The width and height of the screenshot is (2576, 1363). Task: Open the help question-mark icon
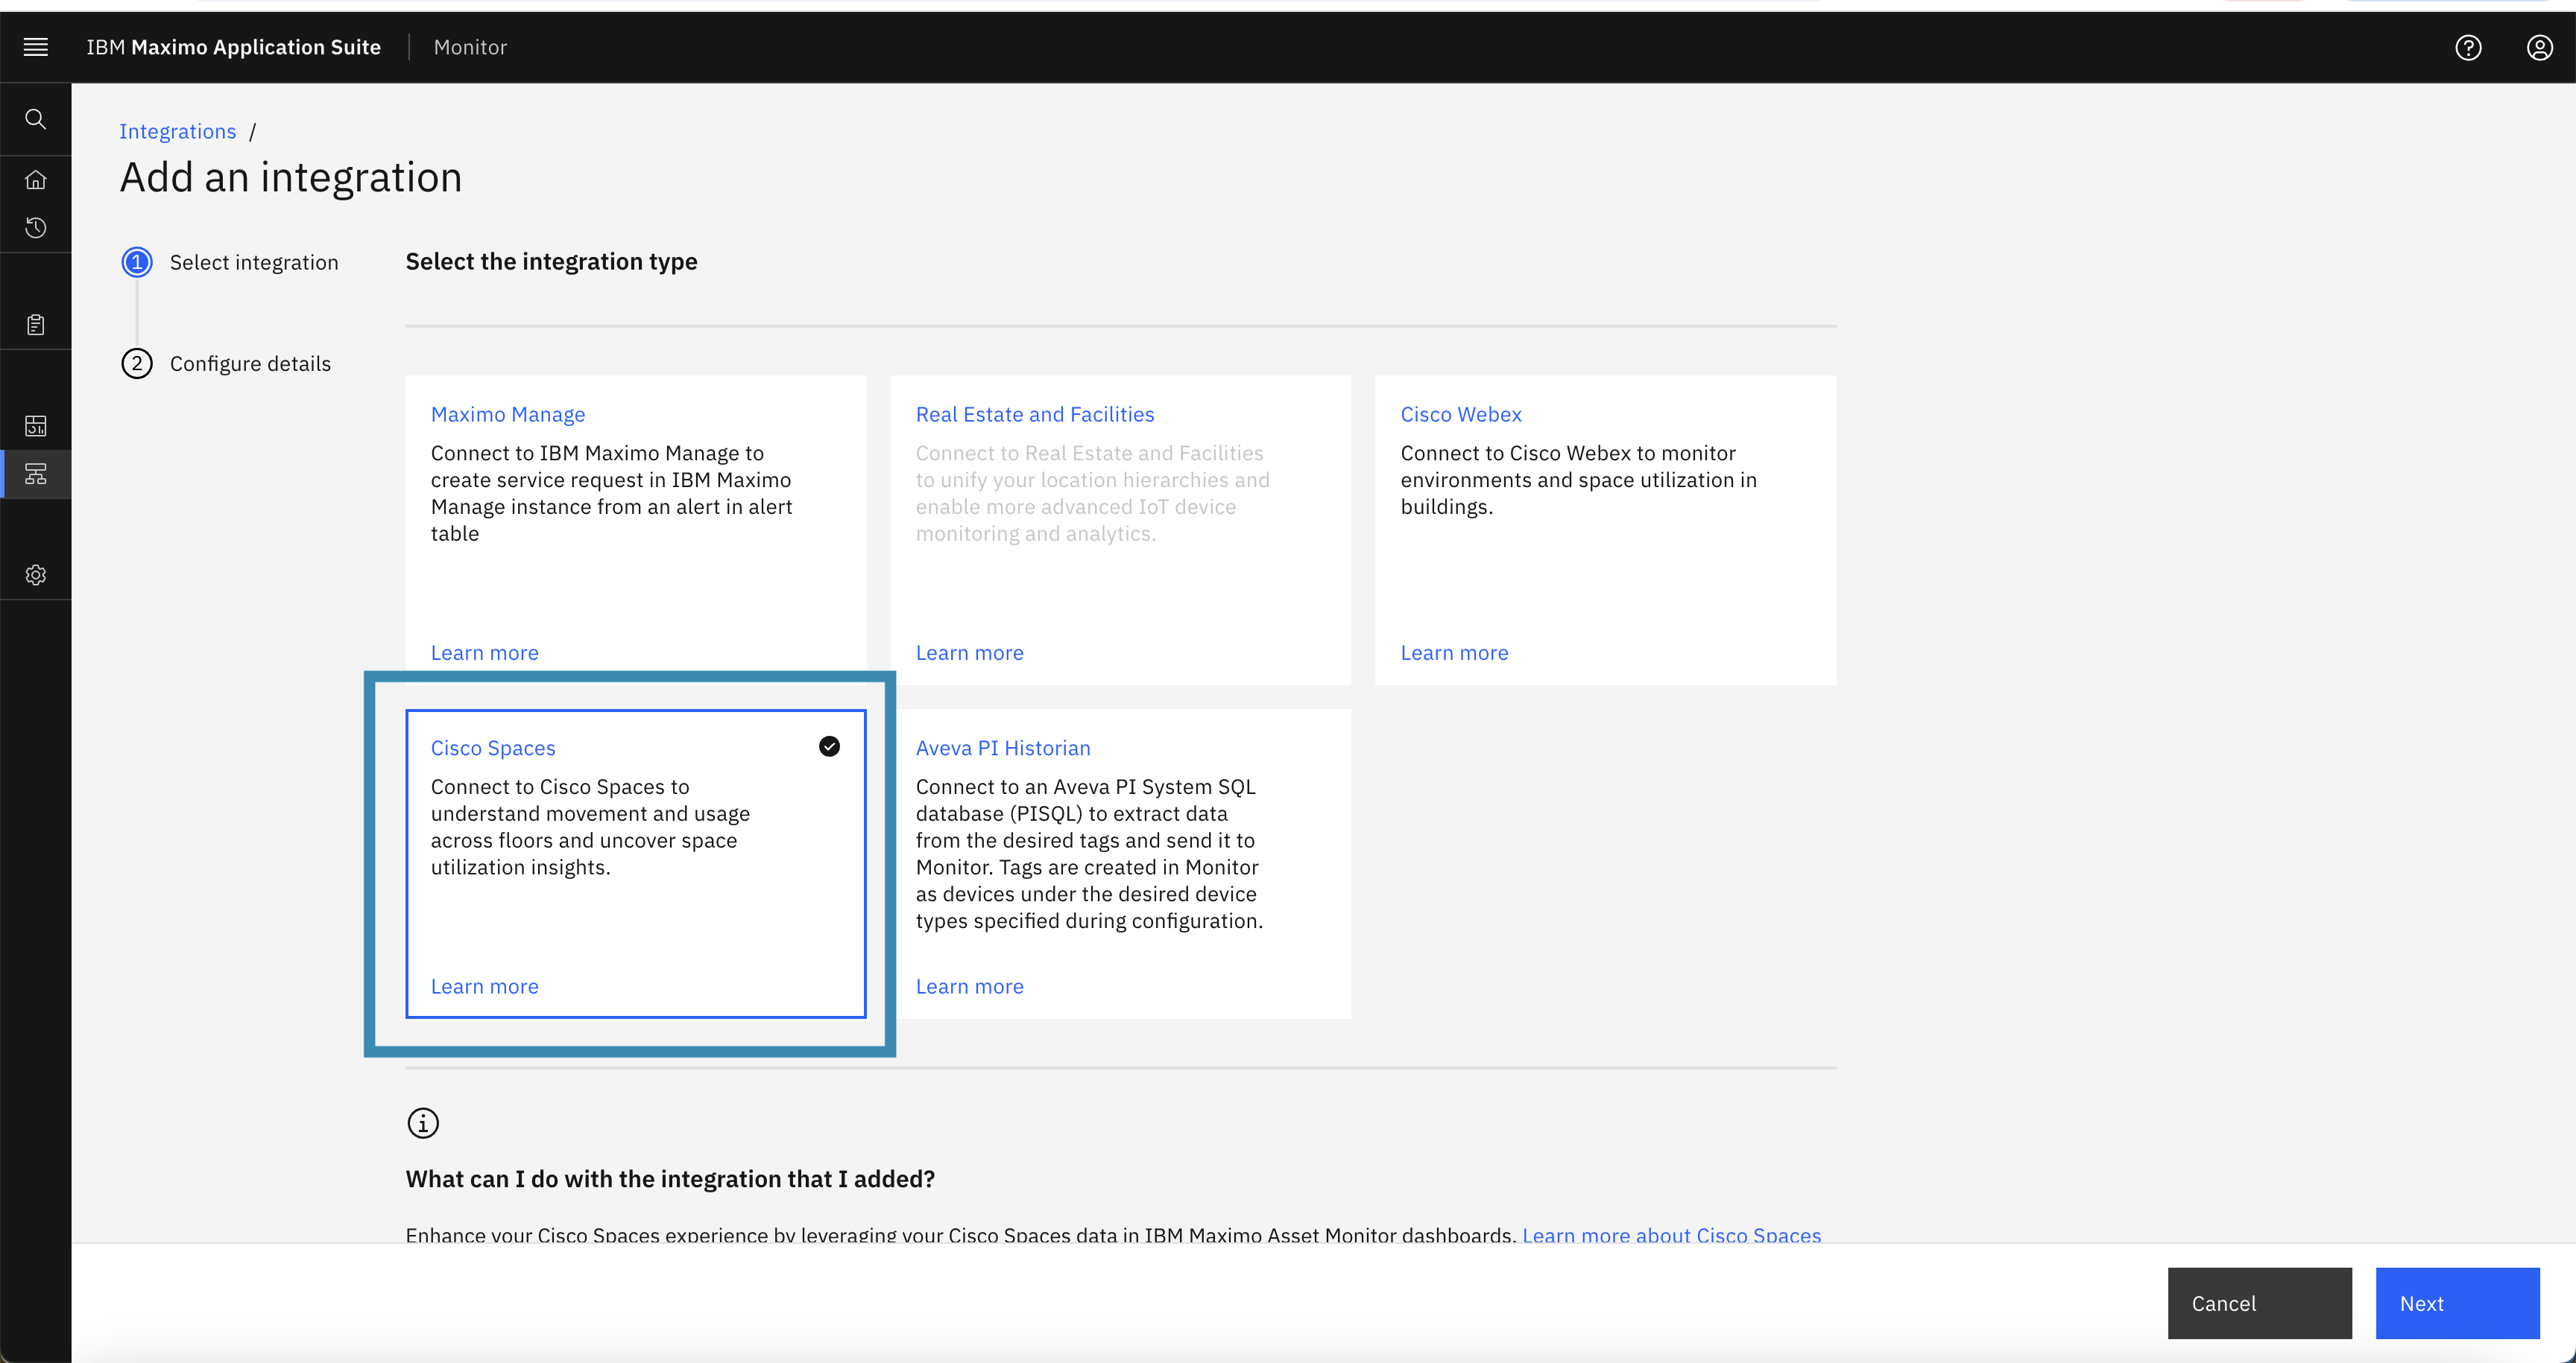tap(2468, 47)
